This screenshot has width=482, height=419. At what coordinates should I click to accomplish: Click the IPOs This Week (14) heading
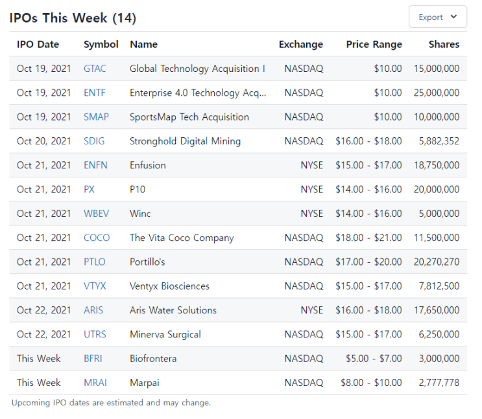[x=73, y=18]
